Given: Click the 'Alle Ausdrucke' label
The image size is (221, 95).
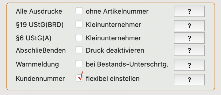Looking at the screenshot, I should pyautogui.click(x=39, y=11).
